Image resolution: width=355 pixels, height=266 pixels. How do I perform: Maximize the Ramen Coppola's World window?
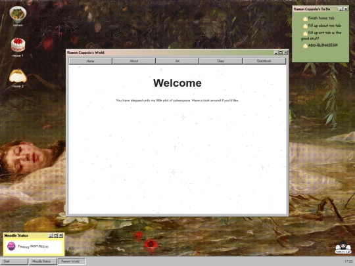tap(281, 53)
